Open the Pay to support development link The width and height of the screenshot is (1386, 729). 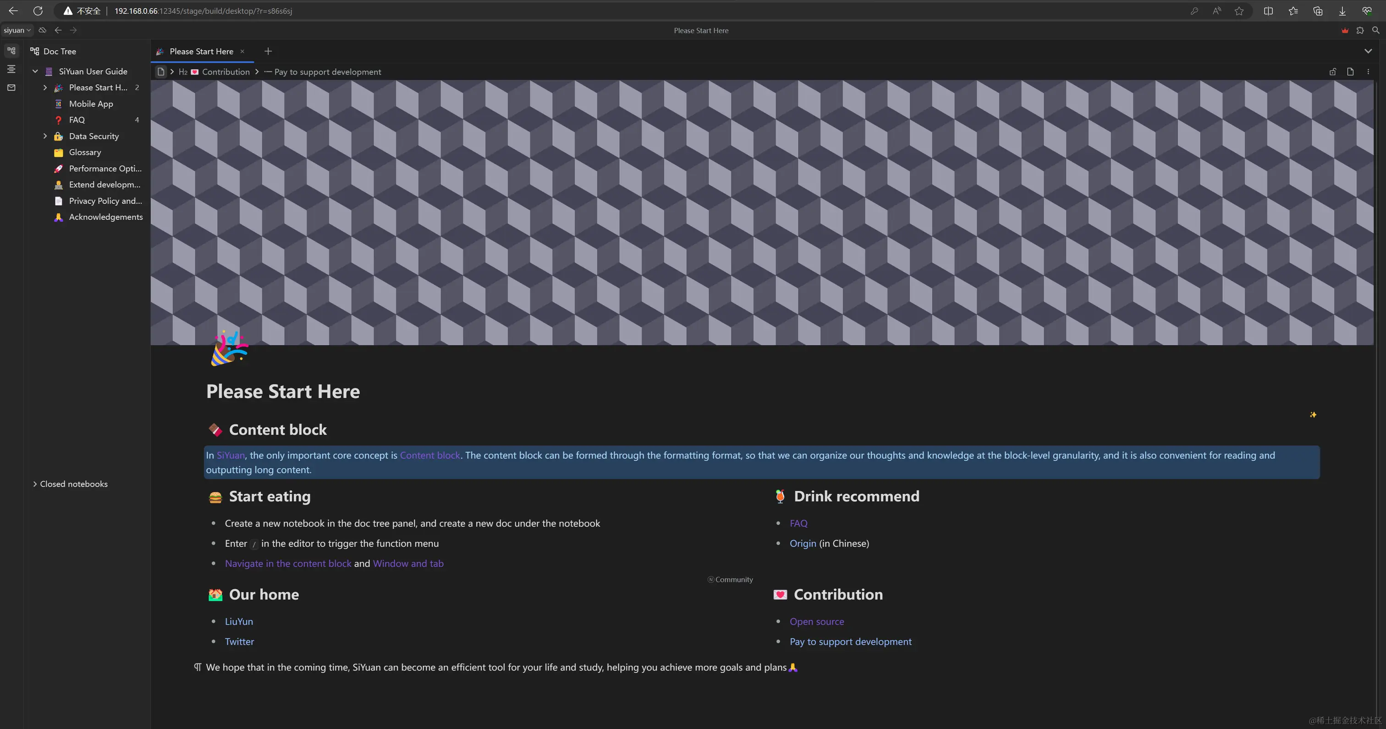pyautogui.click(x=850, y=642)
